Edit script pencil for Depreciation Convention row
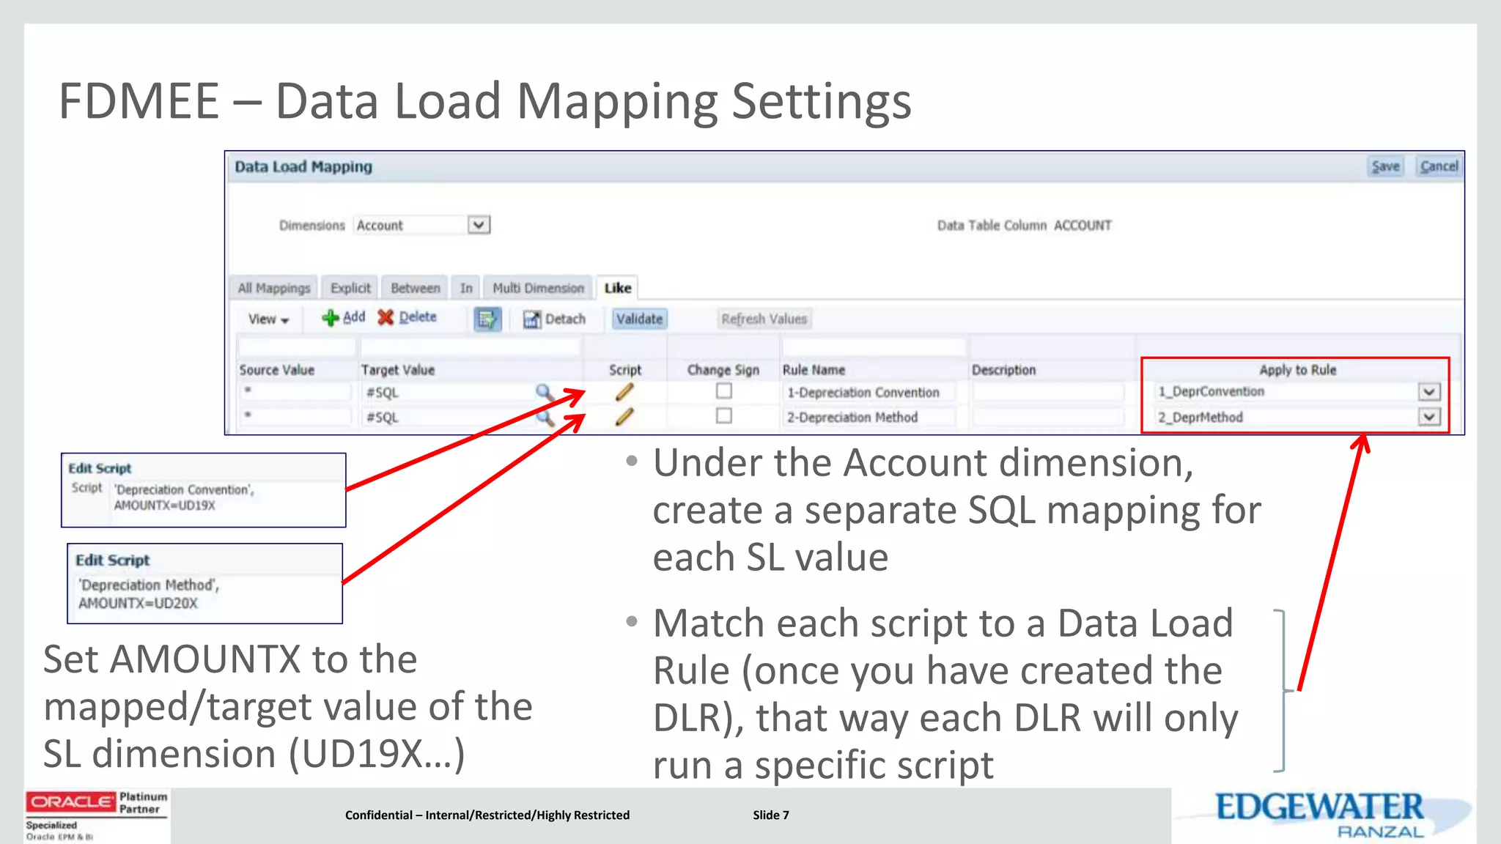1501x844 pixels. (624, 392)
